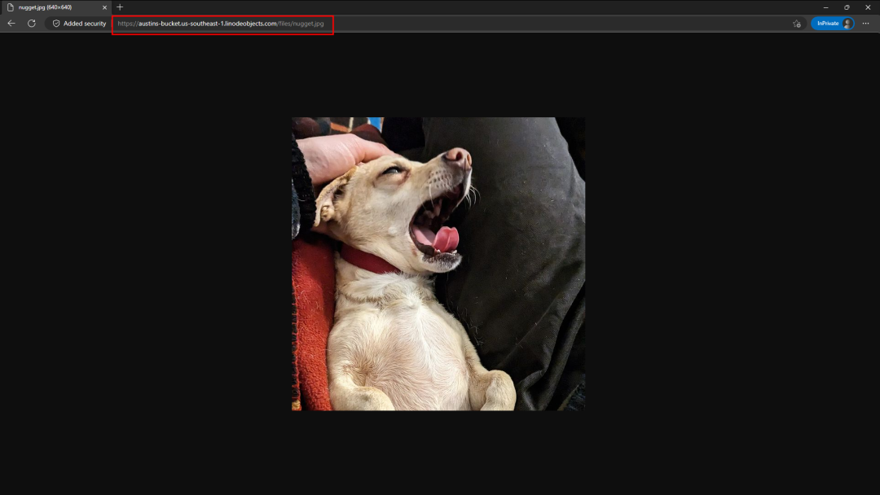Go back with the back arrow
Viewport: 880px width, 495px height.
[11, 24]
